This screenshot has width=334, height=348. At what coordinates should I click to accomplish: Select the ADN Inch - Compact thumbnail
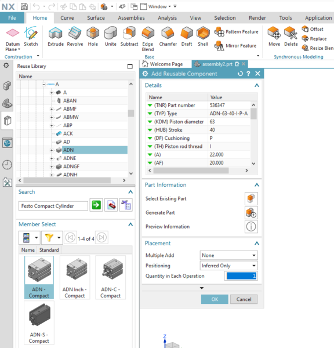75,277
